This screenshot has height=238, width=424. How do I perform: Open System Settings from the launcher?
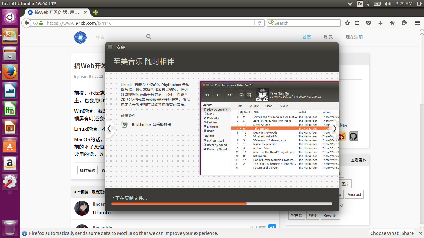point(10,182)
